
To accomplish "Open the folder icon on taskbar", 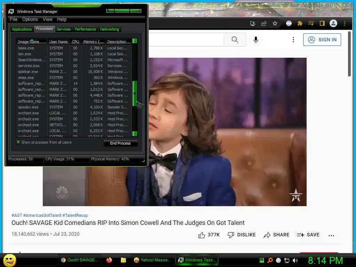I will pyautogui.click(x=123, y=260).
